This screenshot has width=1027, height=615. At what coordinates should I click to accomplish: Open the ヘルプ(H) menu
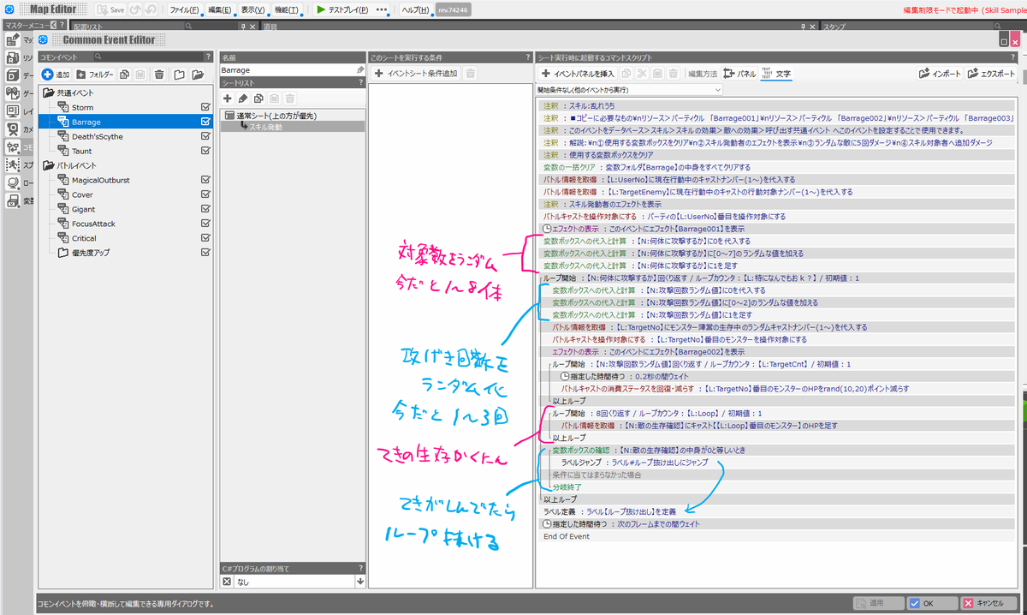coord(415,9)
